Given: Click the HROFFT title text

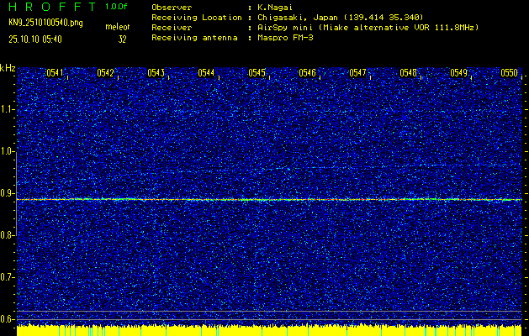Looking at the screenshot, I should click(x=50, y=6).
